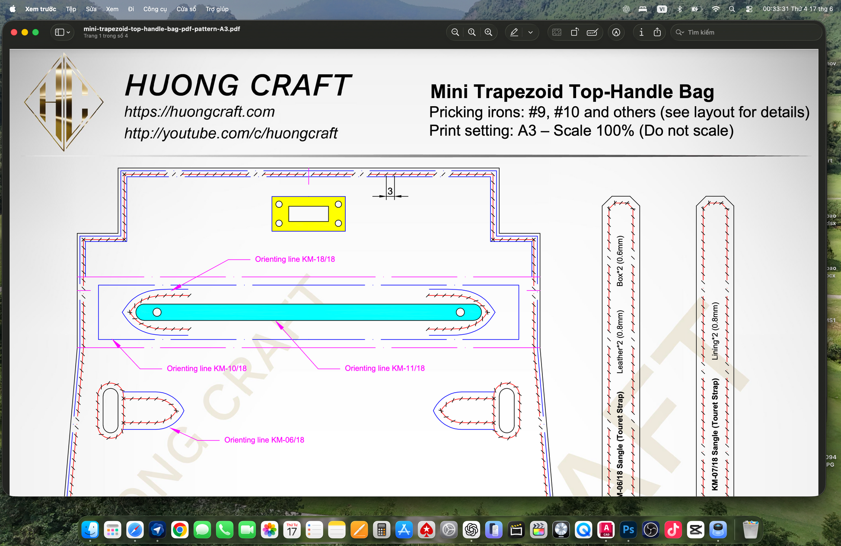Launch AutoCAD from the Dock
Screen dimensions: 841x546
[606, 530]
